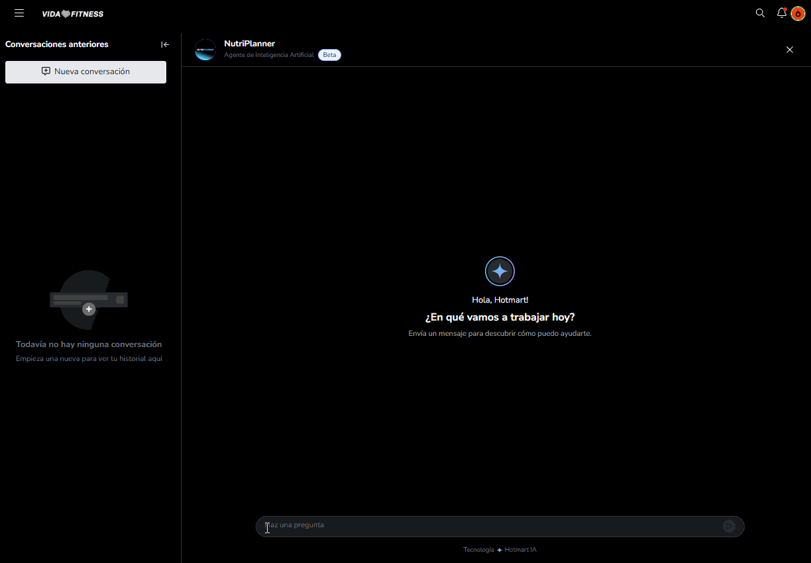This screenshot has width=811, height=563.
Task: Close the NutriPlanner chat panel
Action: tap(789, 50)
